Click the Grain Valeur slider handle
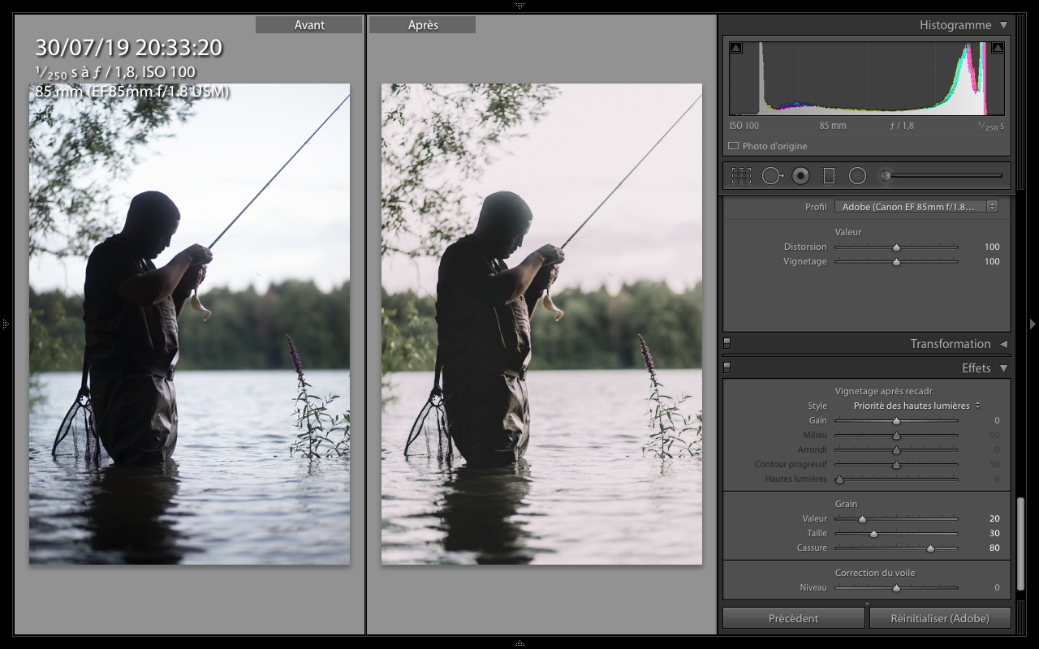 pyautogui.click(x=862, y=519)
